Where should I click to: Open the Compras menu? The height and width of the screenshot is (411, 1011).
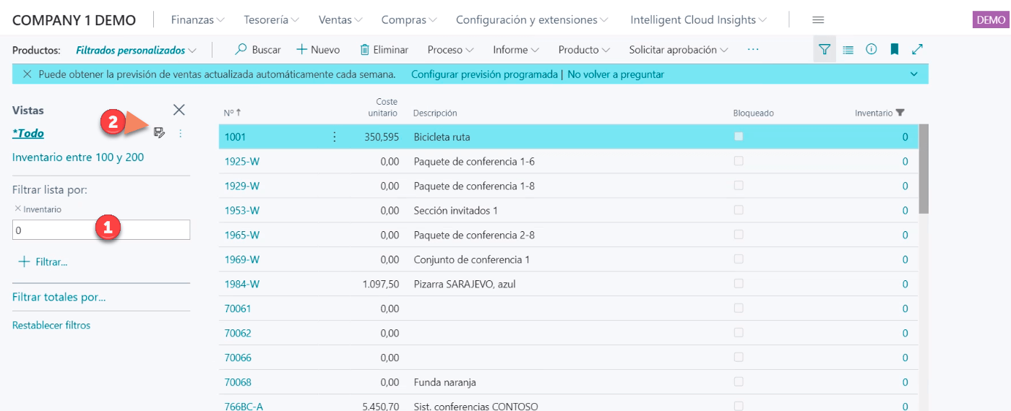[408, 20]
